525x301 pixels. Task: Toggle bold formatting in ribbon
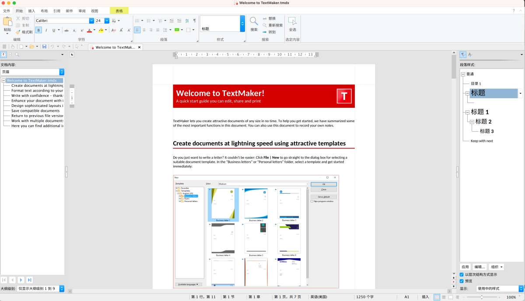click(38, 30)
